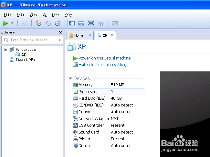Take a snapshot of this virtual machine
This screenshot has height=157, width=210.
[38, 23]
